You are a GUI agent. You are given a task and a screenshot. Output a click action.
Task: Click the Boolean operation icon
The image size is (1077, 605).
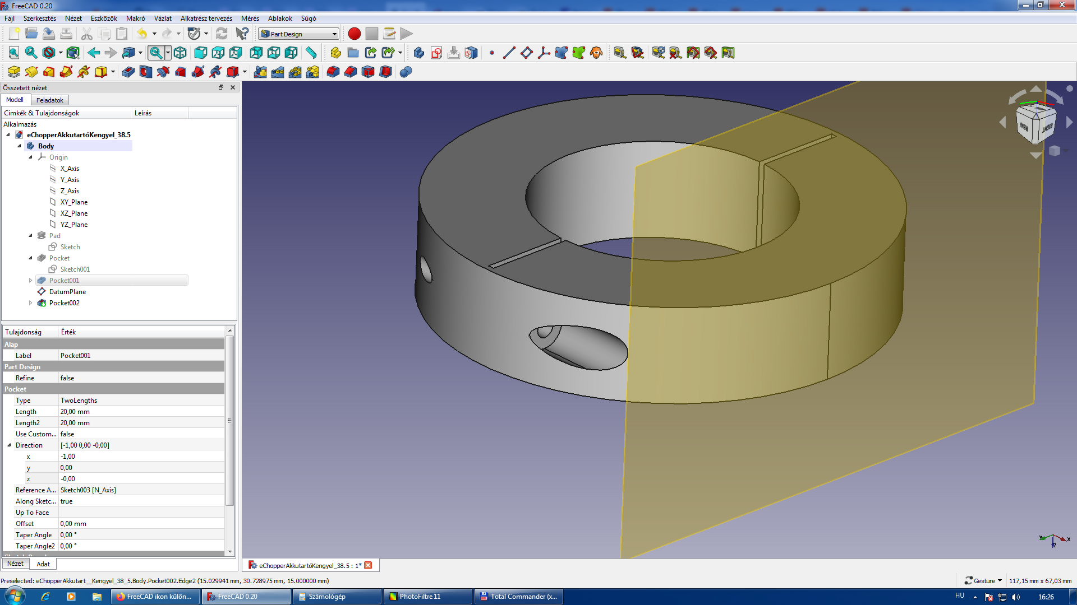406,72
